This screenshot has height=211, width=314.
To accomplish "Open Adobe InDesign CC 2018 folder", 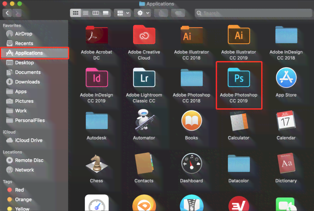I will click(x=286, y=35).
